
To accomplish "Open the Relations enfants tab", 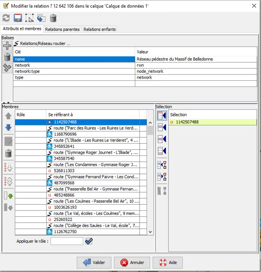I will click(99, 29).
